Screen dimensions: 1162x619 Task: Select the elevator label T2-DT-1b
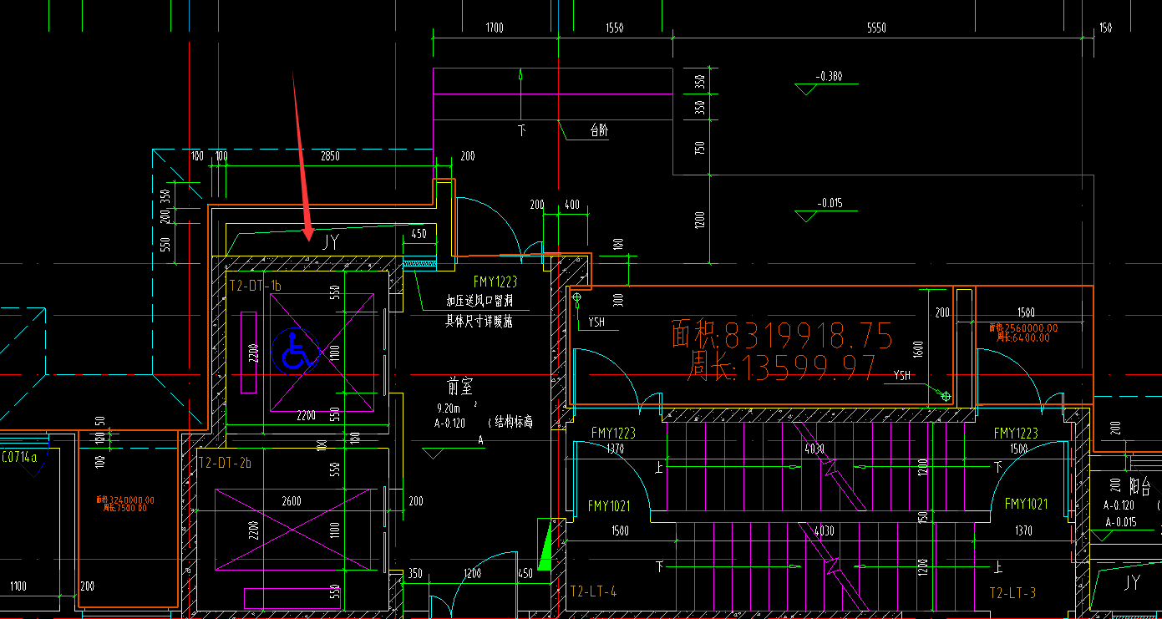pos(255,286)
